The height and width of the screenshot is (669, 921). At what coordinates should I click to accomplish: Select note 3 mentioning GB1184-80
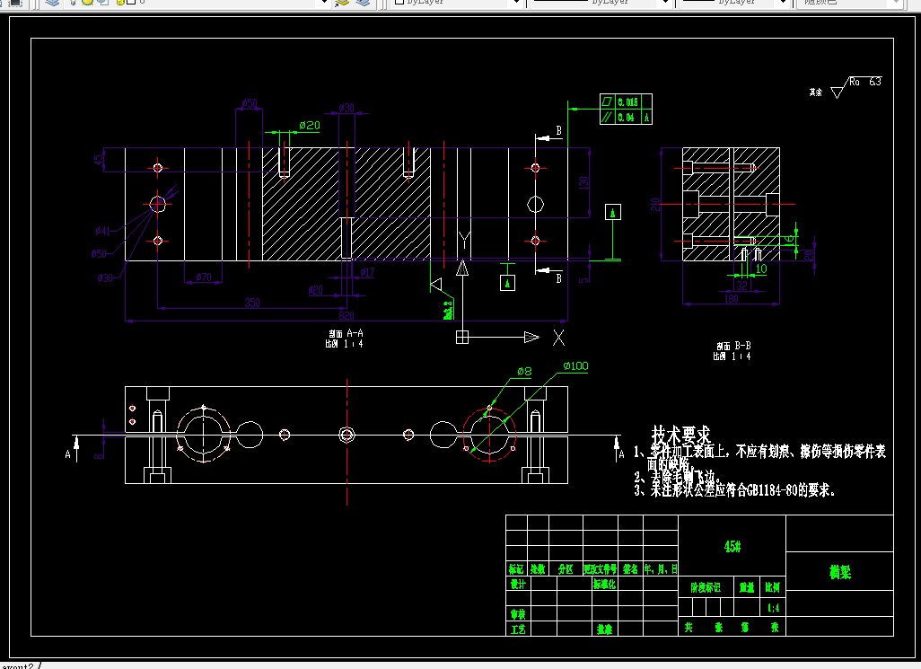coord(734,490)
